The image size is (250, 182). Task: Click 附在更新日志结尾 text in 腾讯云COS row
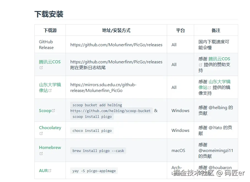pos(88,68)
